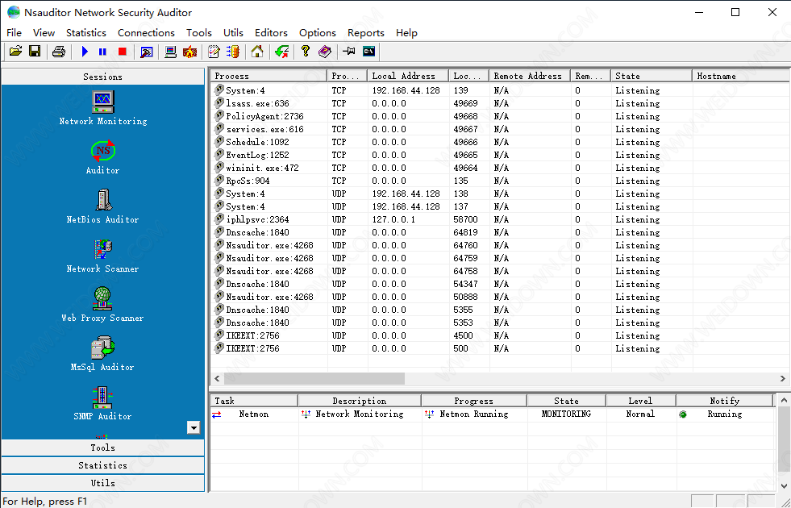Select the lsass.exe:636 process row

[499, 103]
